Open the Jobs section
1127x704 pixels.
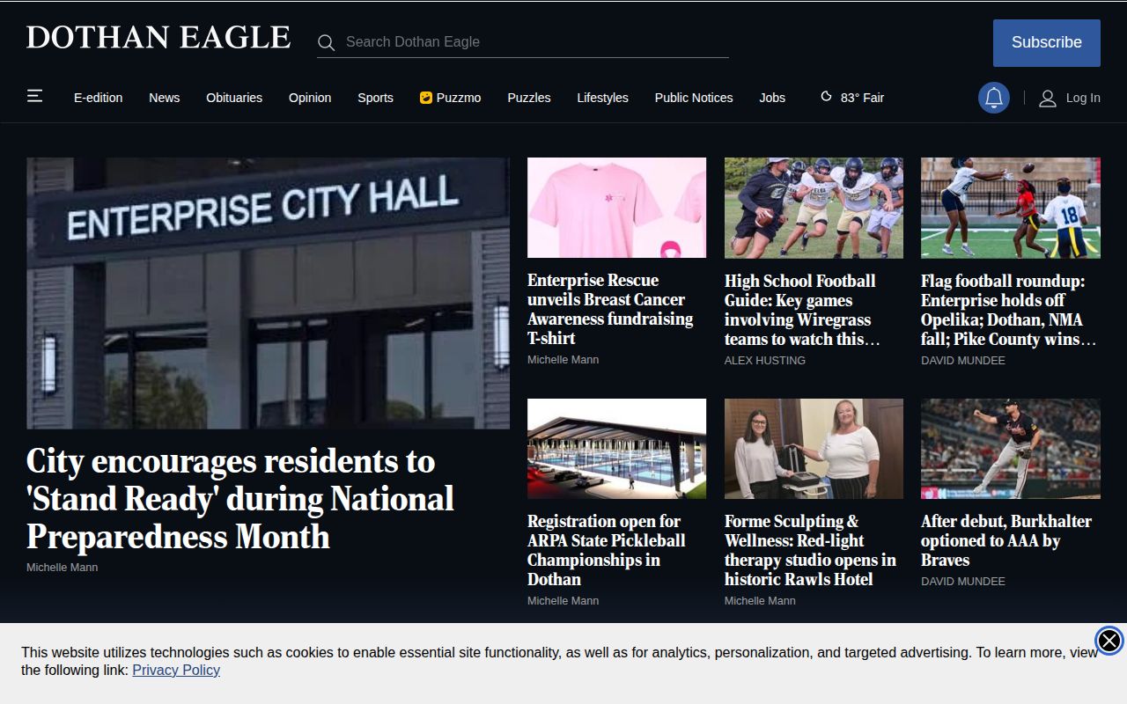[772, 98]
